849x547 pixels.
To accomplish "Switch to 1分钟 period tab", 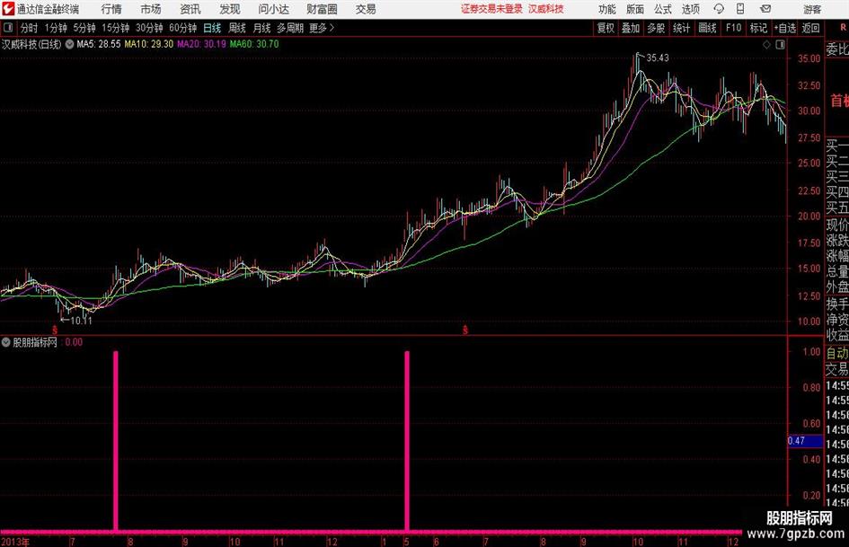I will coord(56,28).
